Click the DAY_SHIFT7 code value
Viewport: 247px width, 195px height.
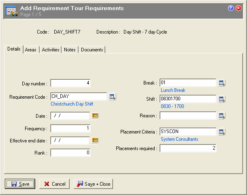pos(67,32)
